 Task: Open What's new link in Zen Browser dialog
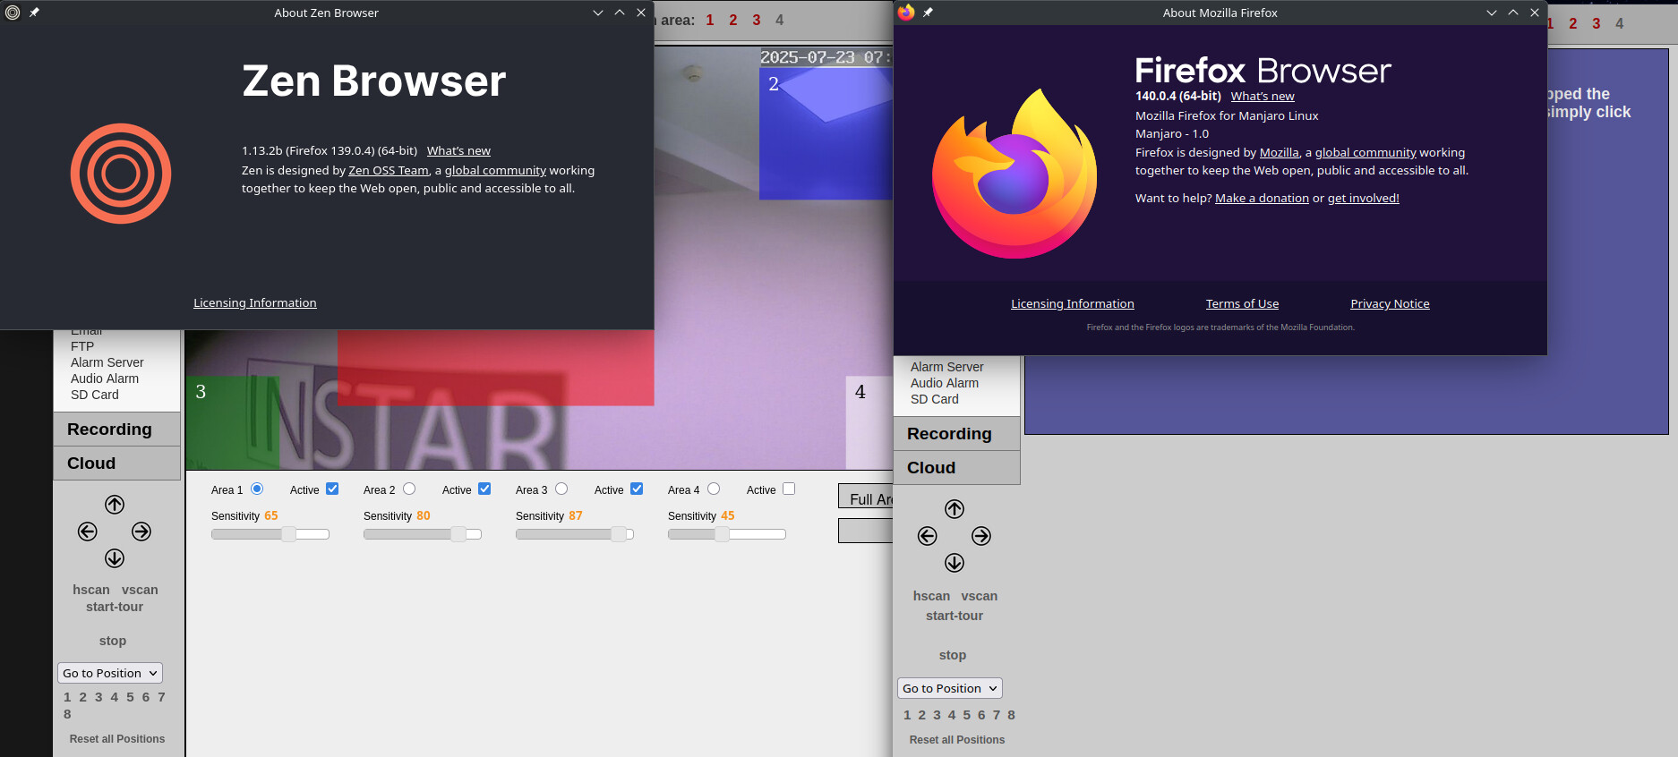(x=458, y=151)
